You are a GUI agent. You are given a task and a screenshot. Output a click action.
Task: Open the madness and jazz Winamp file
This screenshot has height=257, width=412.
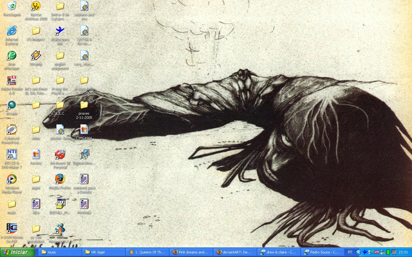[x=84, y=6]
